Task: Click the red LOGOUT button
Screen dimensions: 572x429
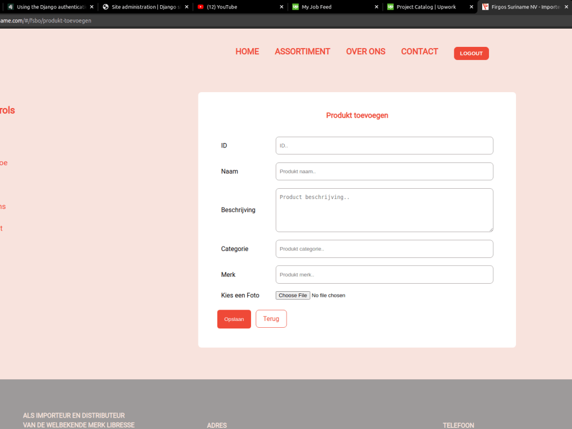Action: coord(471,53)
